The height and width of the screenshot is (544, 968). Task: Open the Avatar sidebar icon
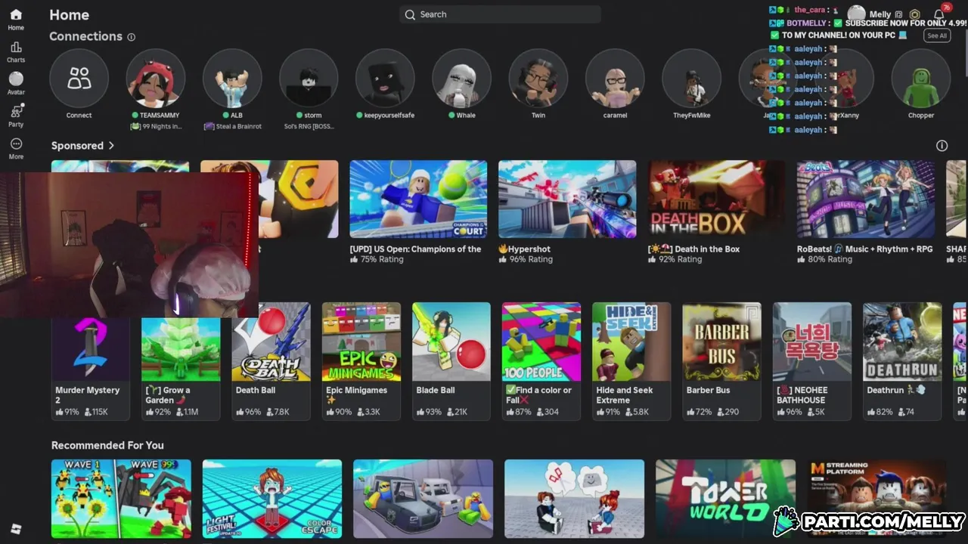16,84
